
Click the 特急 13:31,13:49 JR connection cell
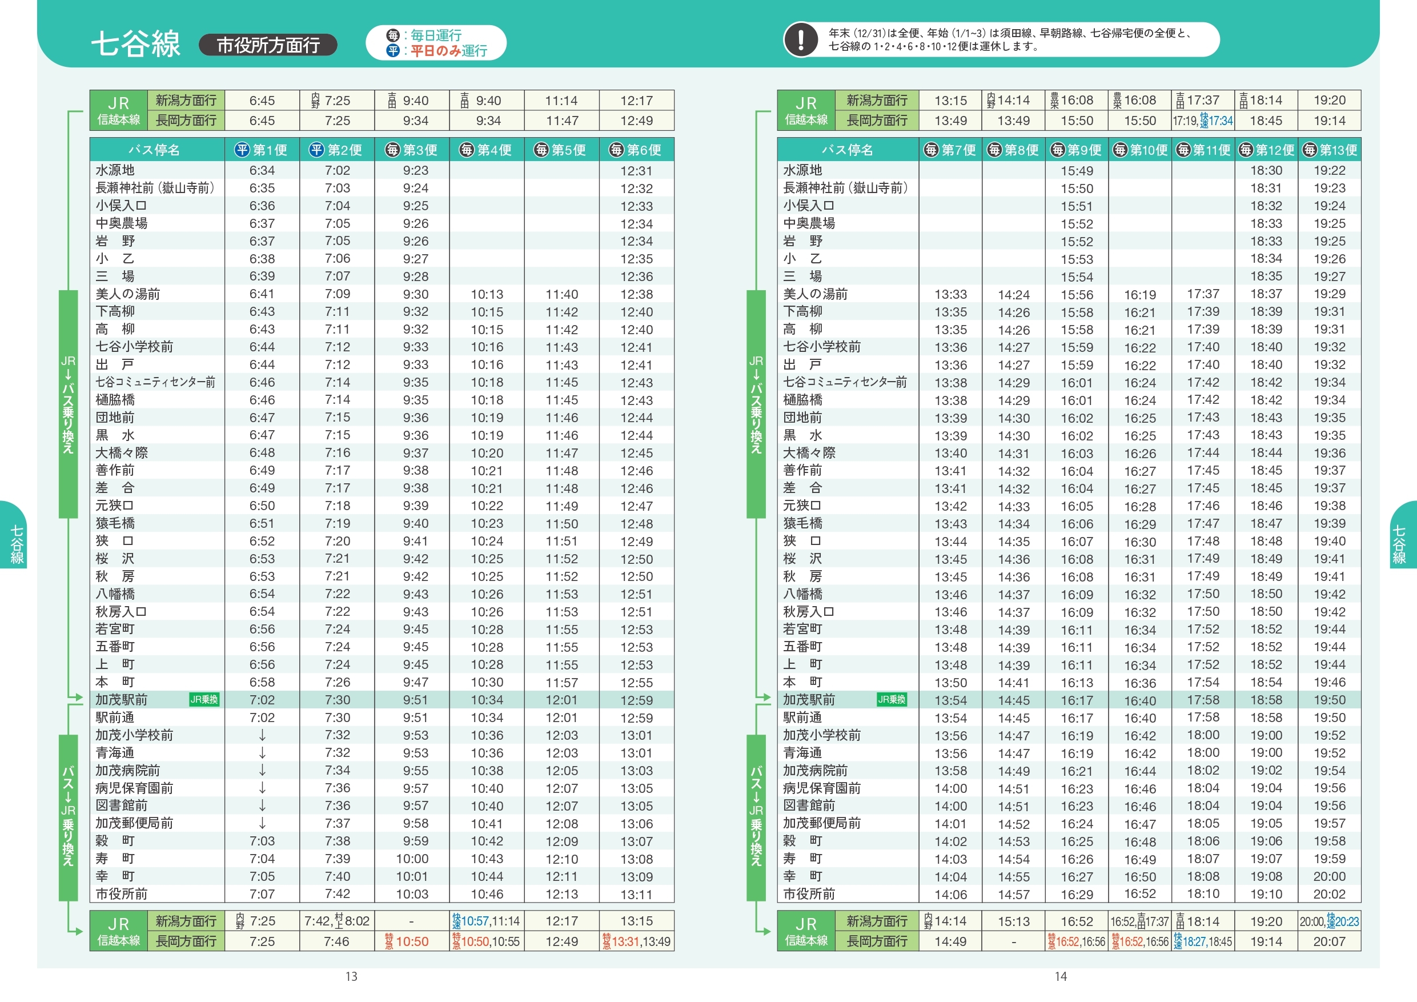click(x=636, y=941)
